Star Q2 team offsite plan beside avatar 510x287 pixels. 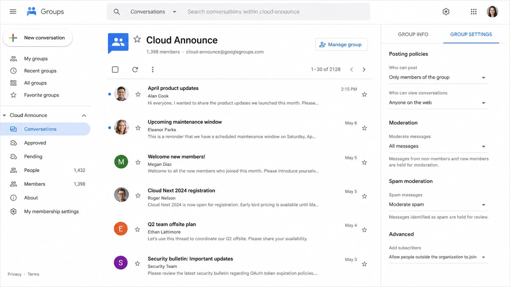pos(138,229)
